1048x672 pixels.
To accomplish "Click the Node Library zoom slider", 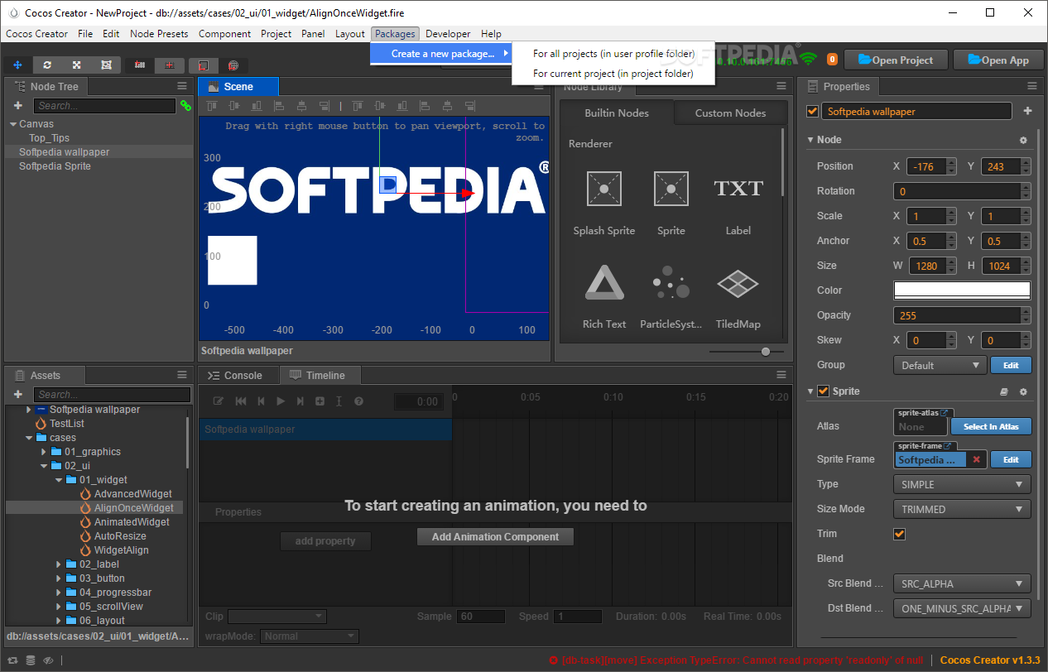I will point(766,352).
